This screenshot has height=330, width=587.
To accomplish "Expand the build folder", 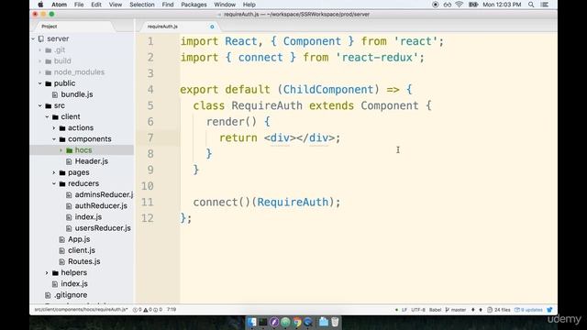I will 39,61.
